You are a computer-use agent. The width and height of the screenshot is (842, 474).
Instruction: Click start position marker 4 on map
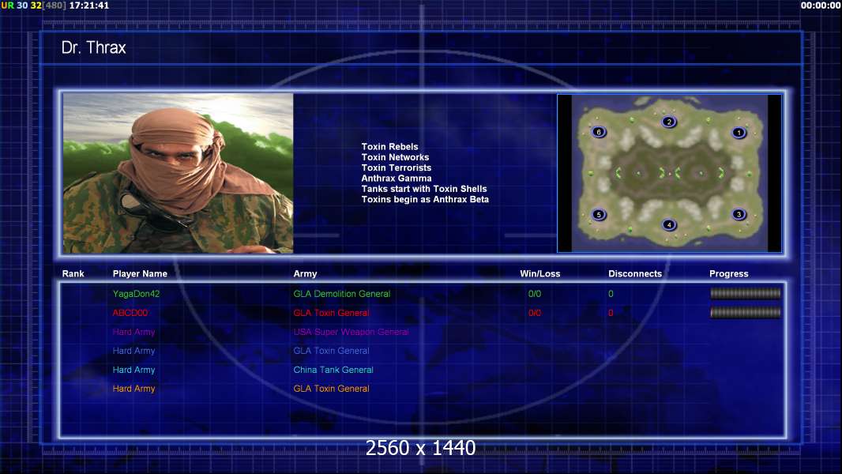[668, 224]
